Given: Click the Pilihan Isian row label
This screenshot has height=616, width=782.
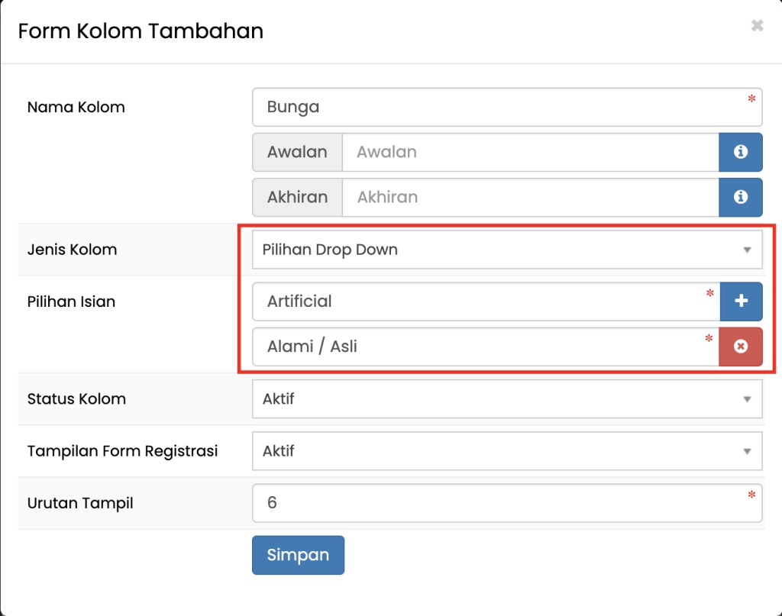Looking at the screenshot, I should point(71,302).
